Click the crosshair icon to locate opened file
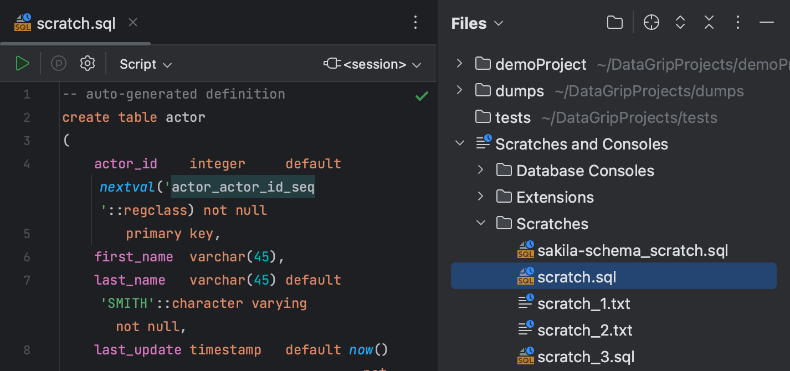This screenshot has width=790, height=371. click(x=651, y=23)
